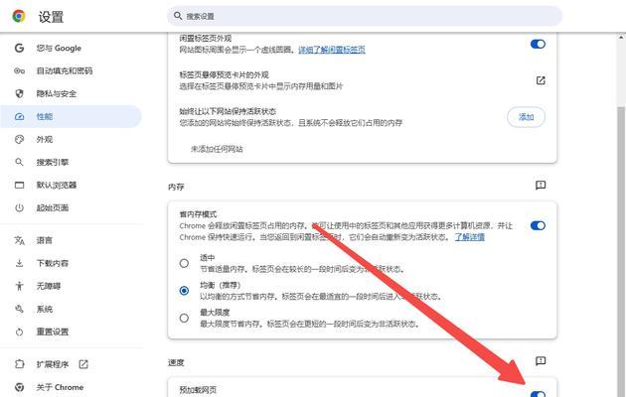Viewport: 626px width, 397px height.
Task: Click the accessibility figure icon for 无障碍
Action: [19, 286]
